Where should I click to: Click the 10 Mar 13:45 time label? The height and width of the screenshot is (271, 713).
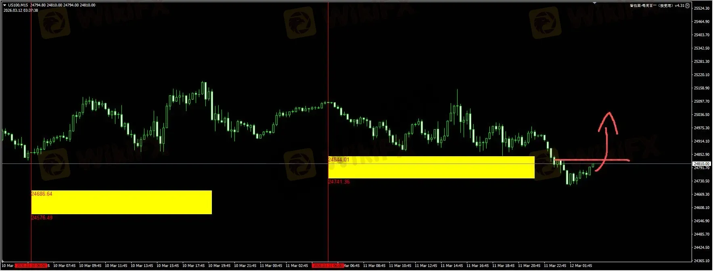coord(142,266)
